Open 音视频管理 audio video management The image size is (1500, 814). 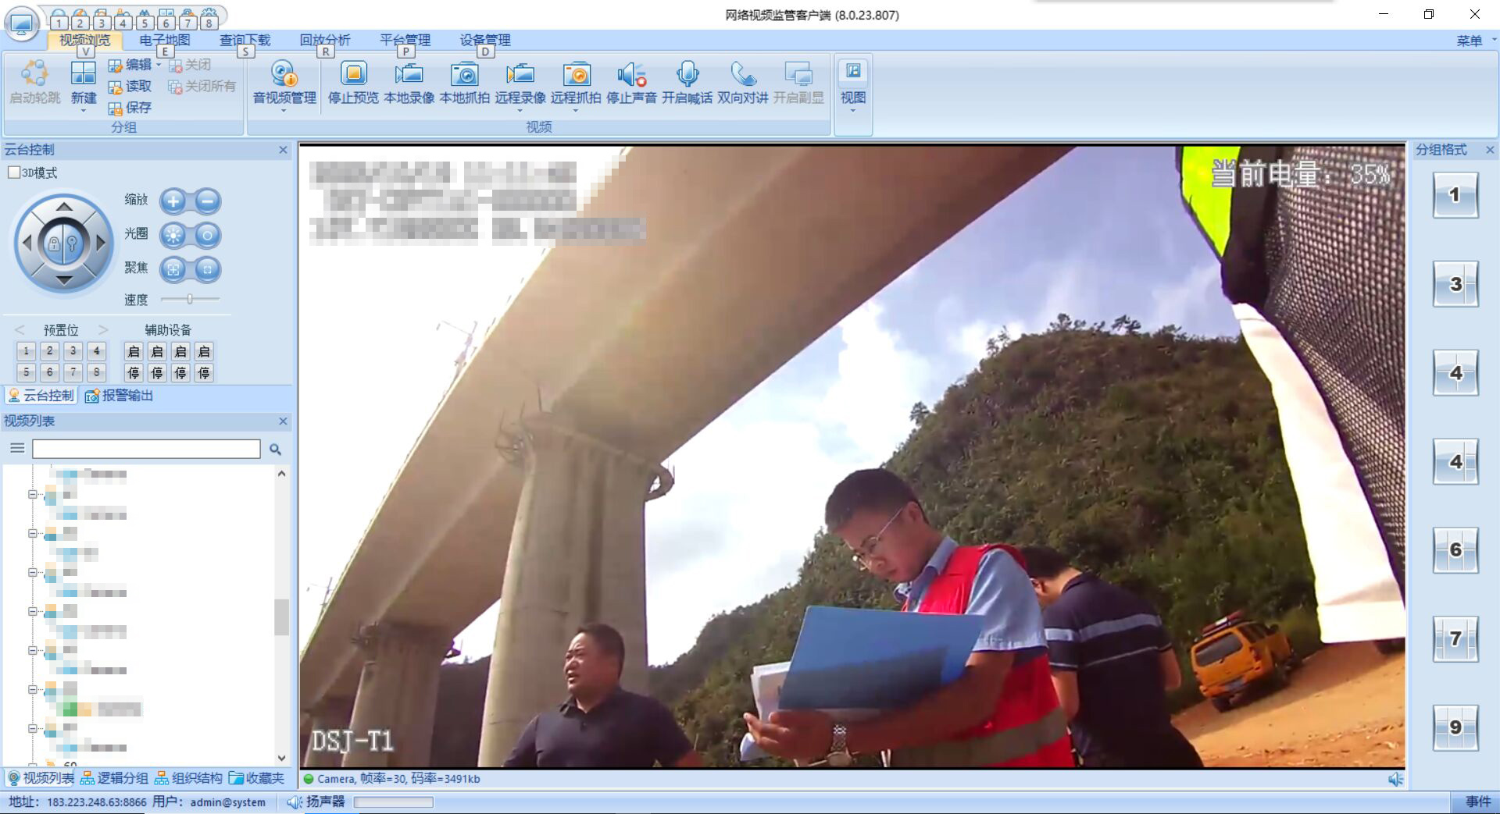point(284,75)
